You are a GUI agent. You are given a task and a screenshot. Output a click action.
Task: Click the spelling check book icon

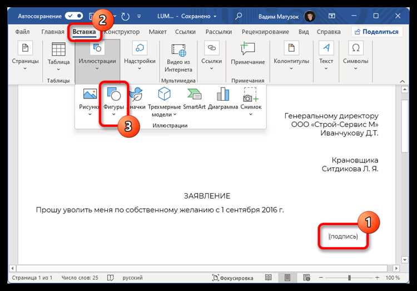[111, 278]
